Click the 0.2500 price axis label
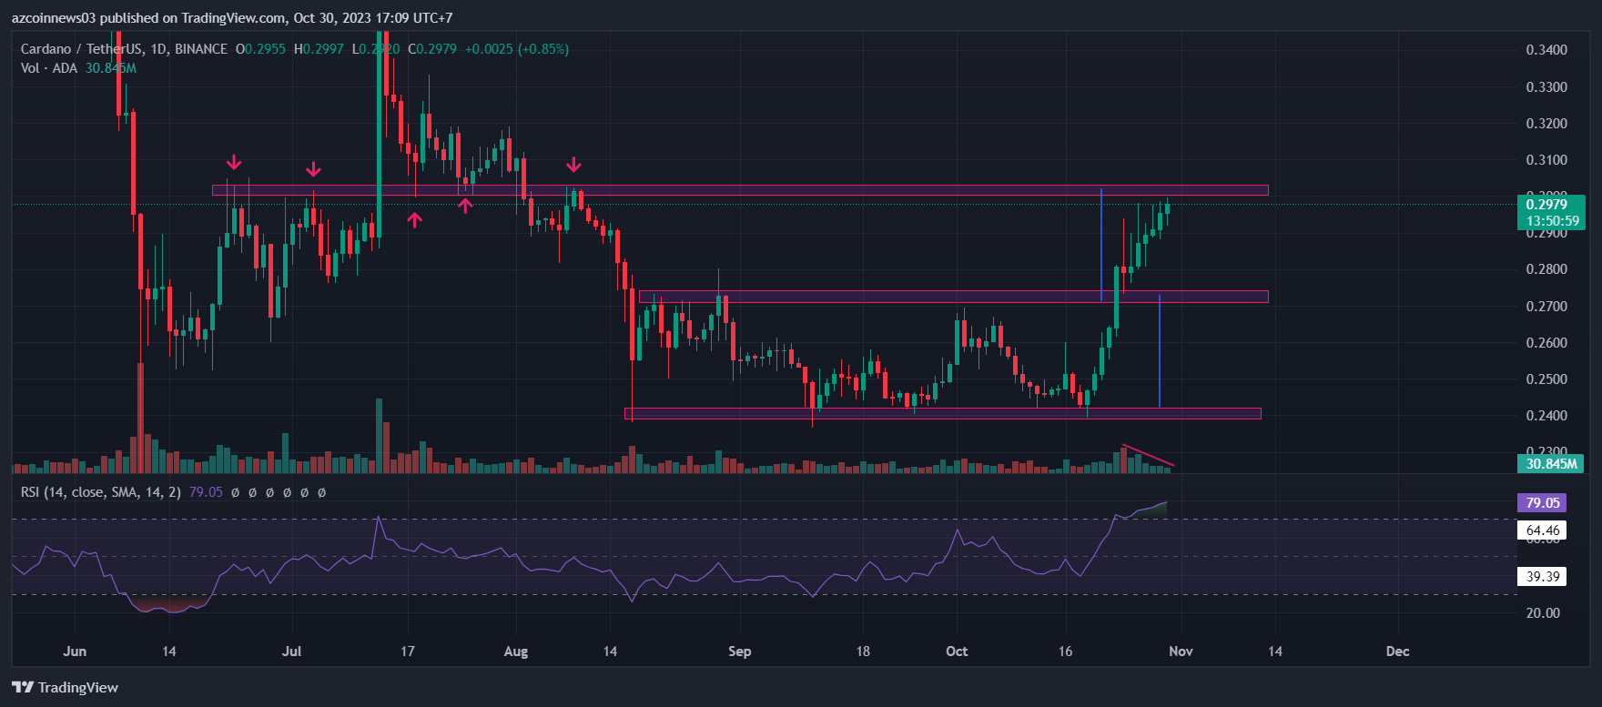 click(1546, 379)
